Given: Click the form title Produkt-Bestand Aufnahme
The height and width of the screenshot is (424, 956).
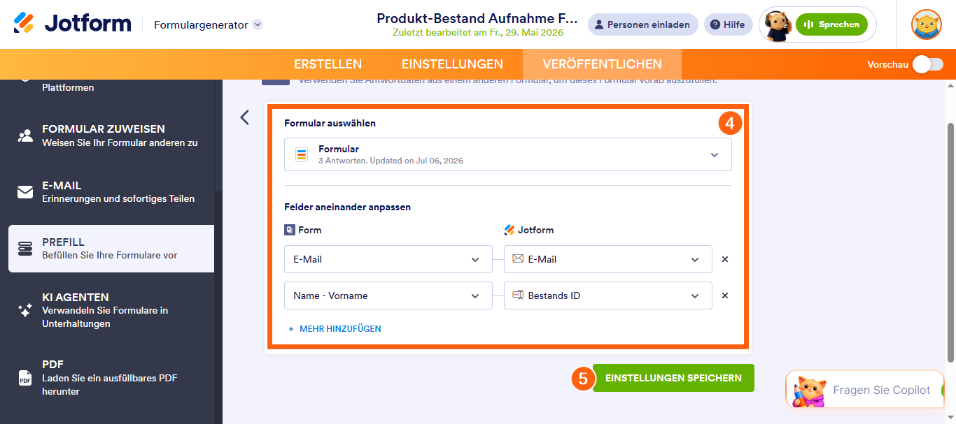Looking at the screenshot, I should click(x=478, y=18).
